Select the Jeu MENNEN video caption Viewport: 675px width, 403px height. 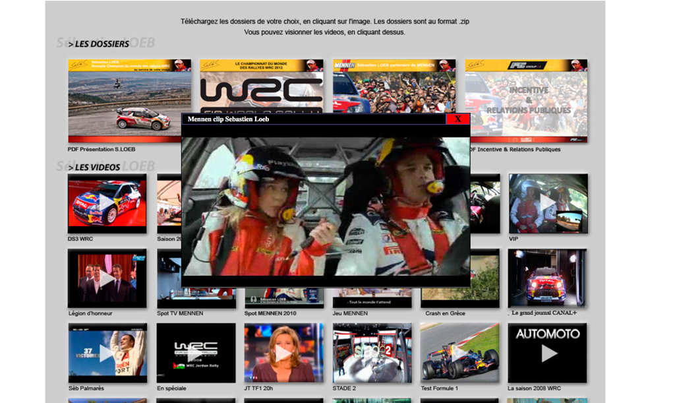click(350, 313)
